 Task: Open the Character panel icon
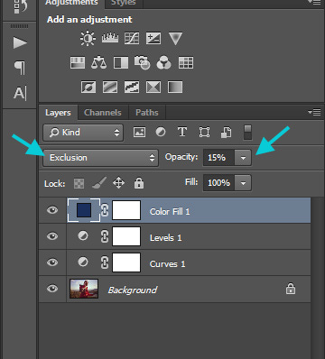click(x=20, y=93)
